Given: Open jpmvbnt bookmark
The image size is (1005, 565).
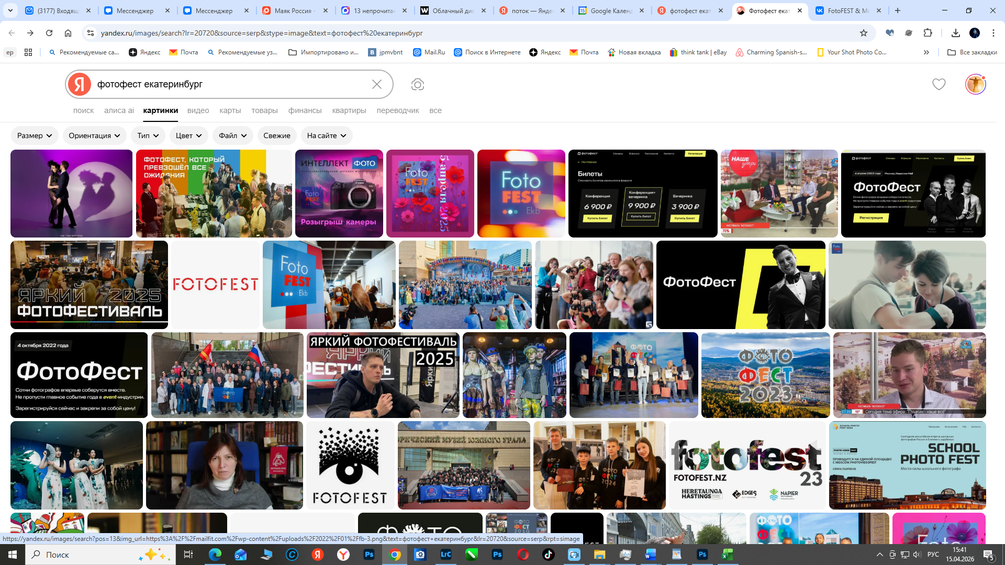Looking at the screenshot, I should 386,52.
